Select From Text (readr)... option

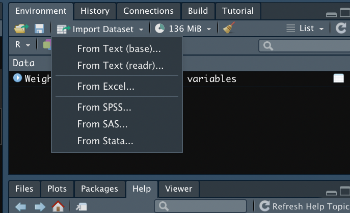pos(120,65)
